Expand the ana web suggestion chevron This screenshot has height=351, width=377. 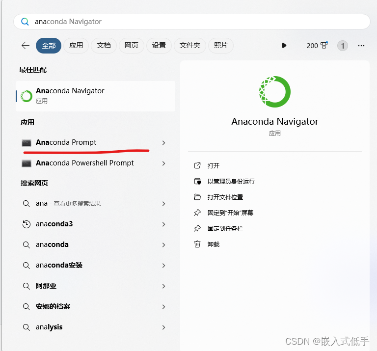tap(164, 204)
